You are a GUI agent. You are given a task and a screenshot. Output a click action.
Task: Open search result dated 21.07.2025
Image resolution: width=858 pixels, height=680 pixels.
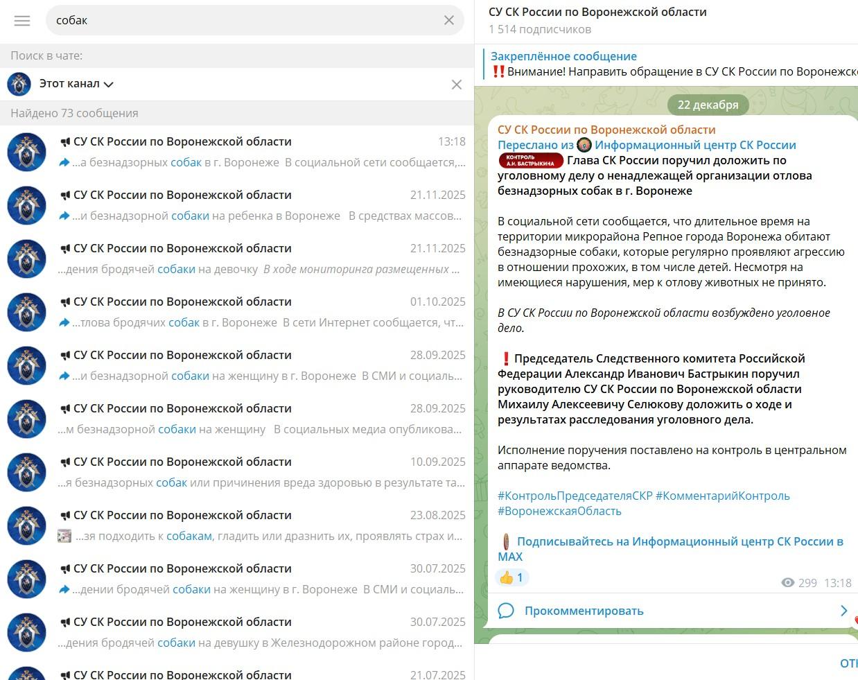[237, 671]
